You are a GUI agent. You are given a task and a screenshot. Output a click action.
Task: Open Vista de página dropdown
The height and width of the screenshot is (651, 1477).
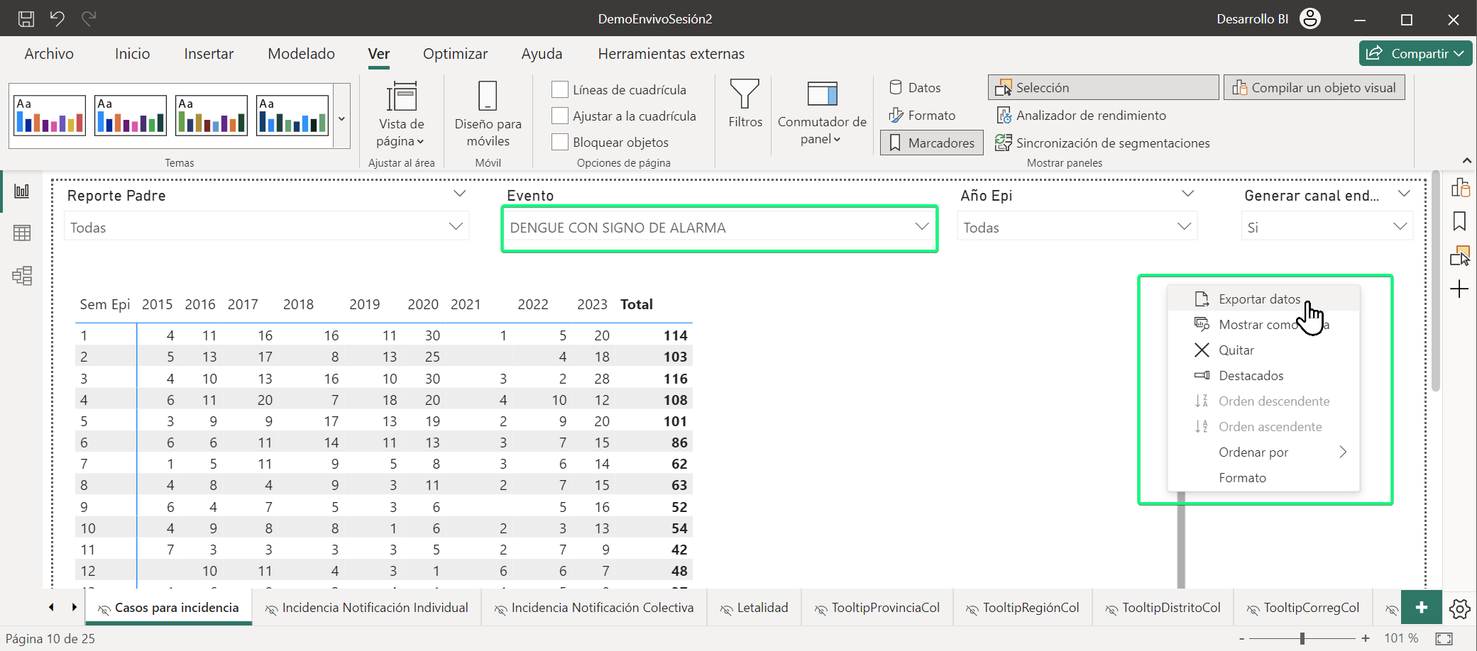point(401,115)
